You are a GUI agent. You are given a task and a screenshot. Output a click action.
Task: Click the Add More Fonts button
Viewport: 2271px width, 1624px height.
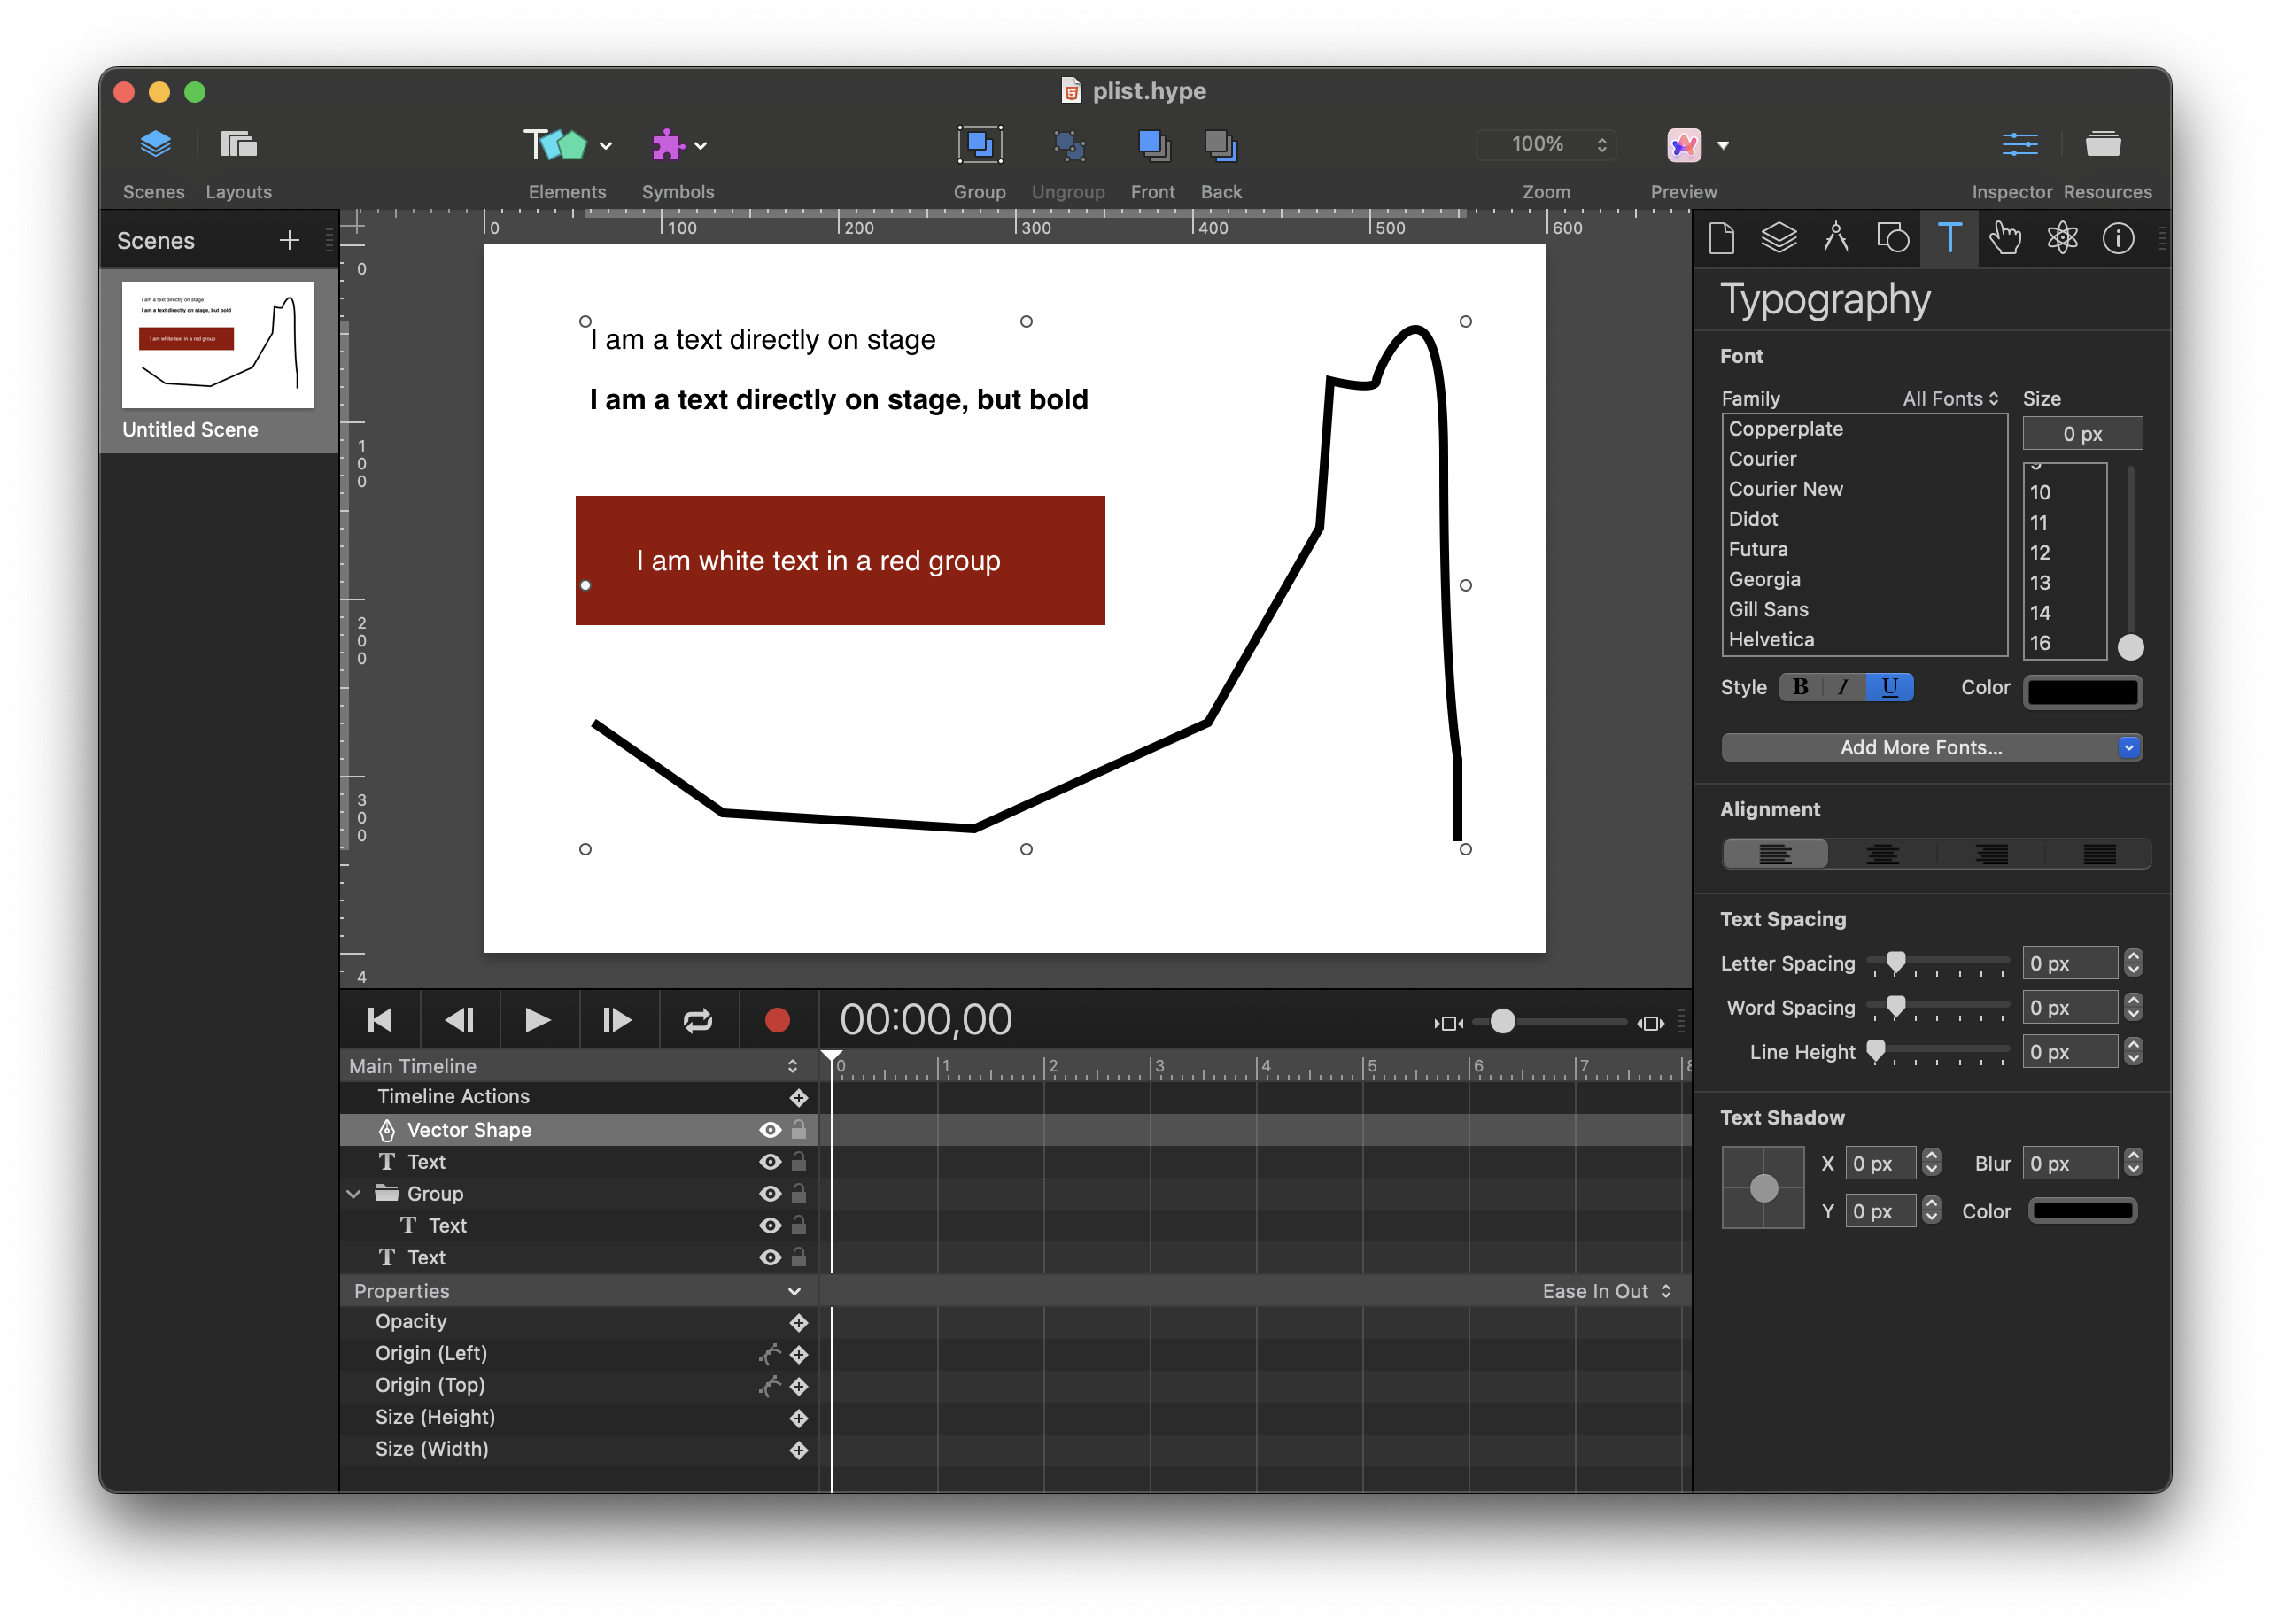click(x=1921, y=747)
